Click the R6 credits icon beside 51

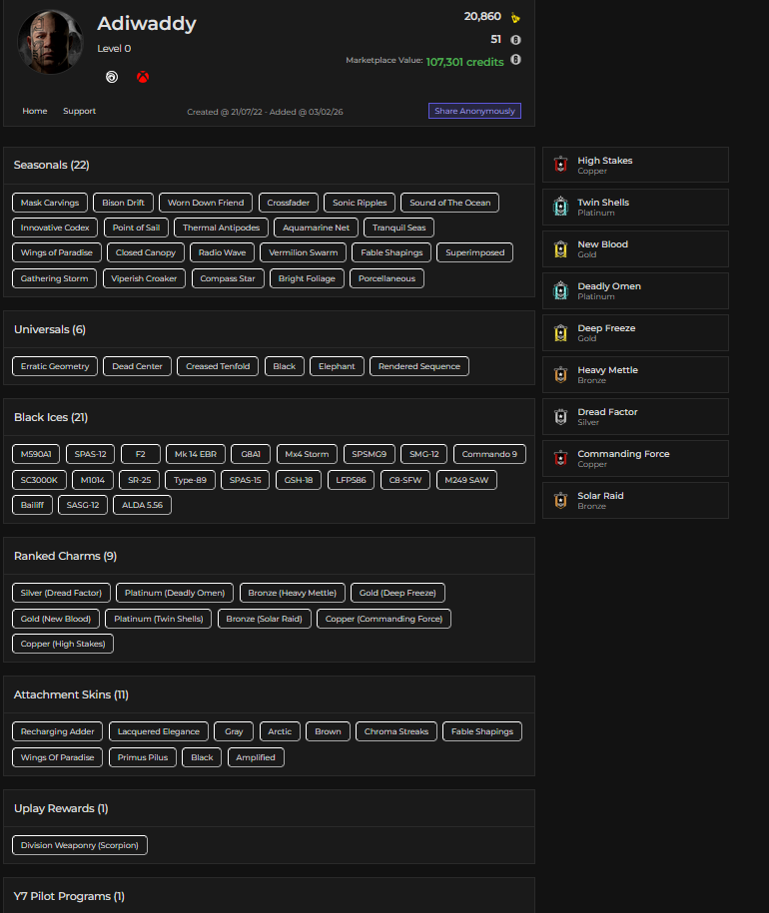click(x=515, y=40)
